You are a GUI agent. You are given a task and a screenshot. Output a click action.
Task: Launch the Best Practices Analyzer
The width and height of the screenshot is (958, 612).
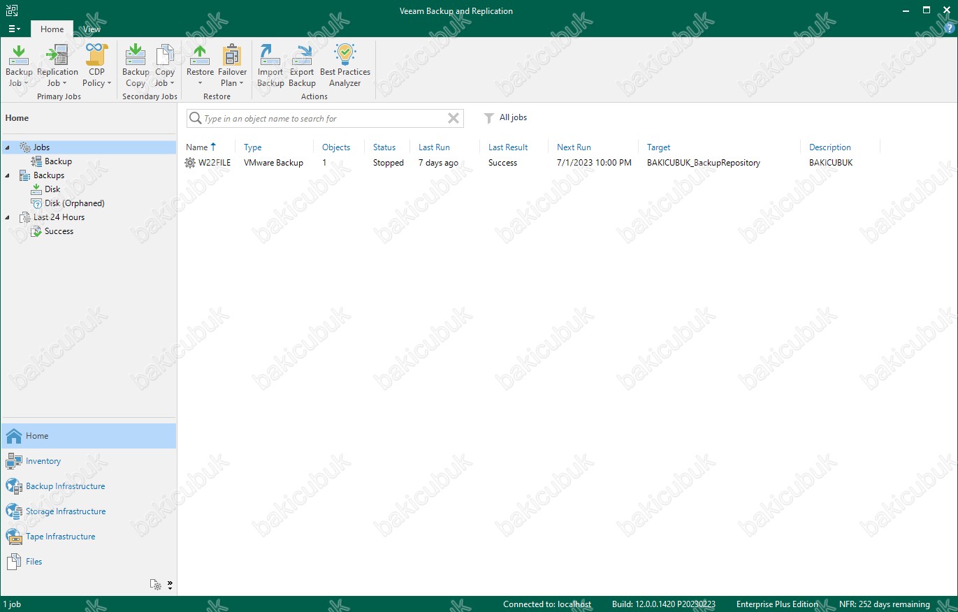[345, 66]
